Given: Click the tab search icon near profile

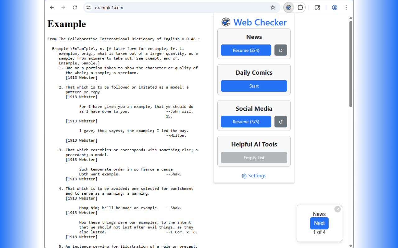Looking at the screenshot, I should point(317,7).
